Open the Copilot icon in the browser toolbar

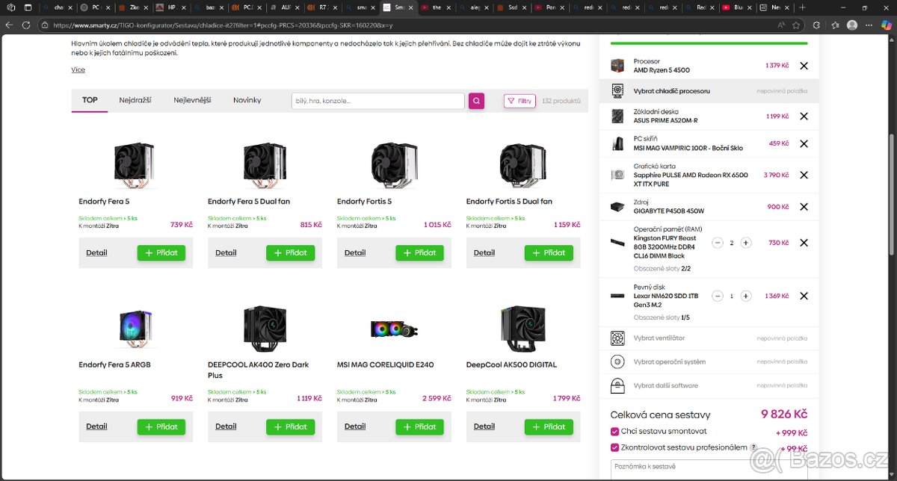click(887, 25)
